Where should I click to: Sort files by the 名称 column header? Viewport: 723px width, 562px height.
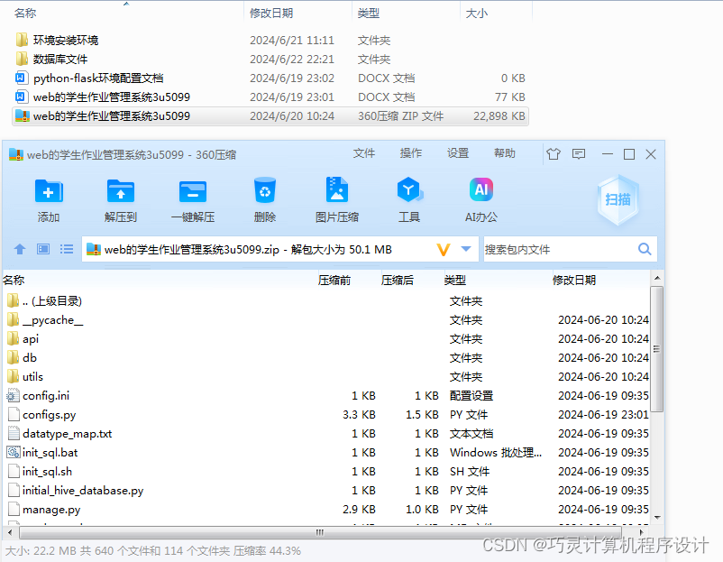pos(14,281)
